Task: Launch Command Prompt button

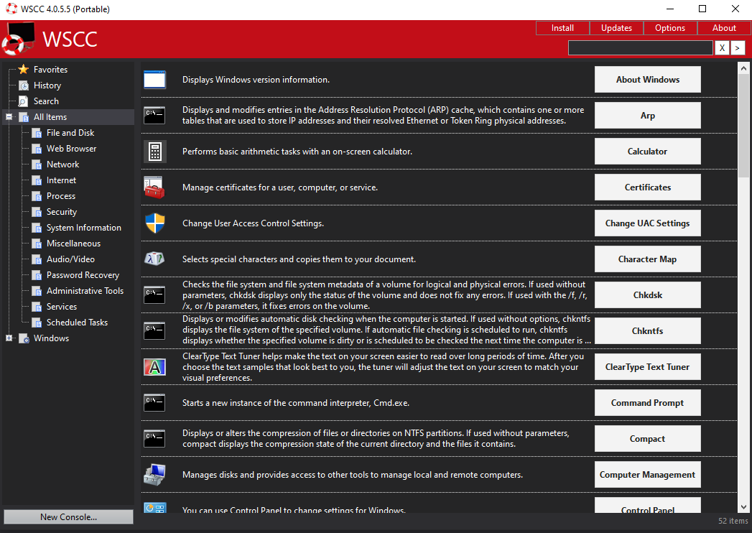Action: [x=647, y=403]
